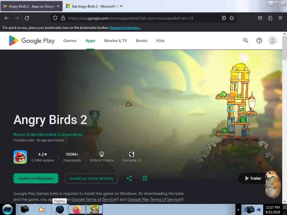
Task: Open the Save to Pocket icon
Action: click(260, 18)
